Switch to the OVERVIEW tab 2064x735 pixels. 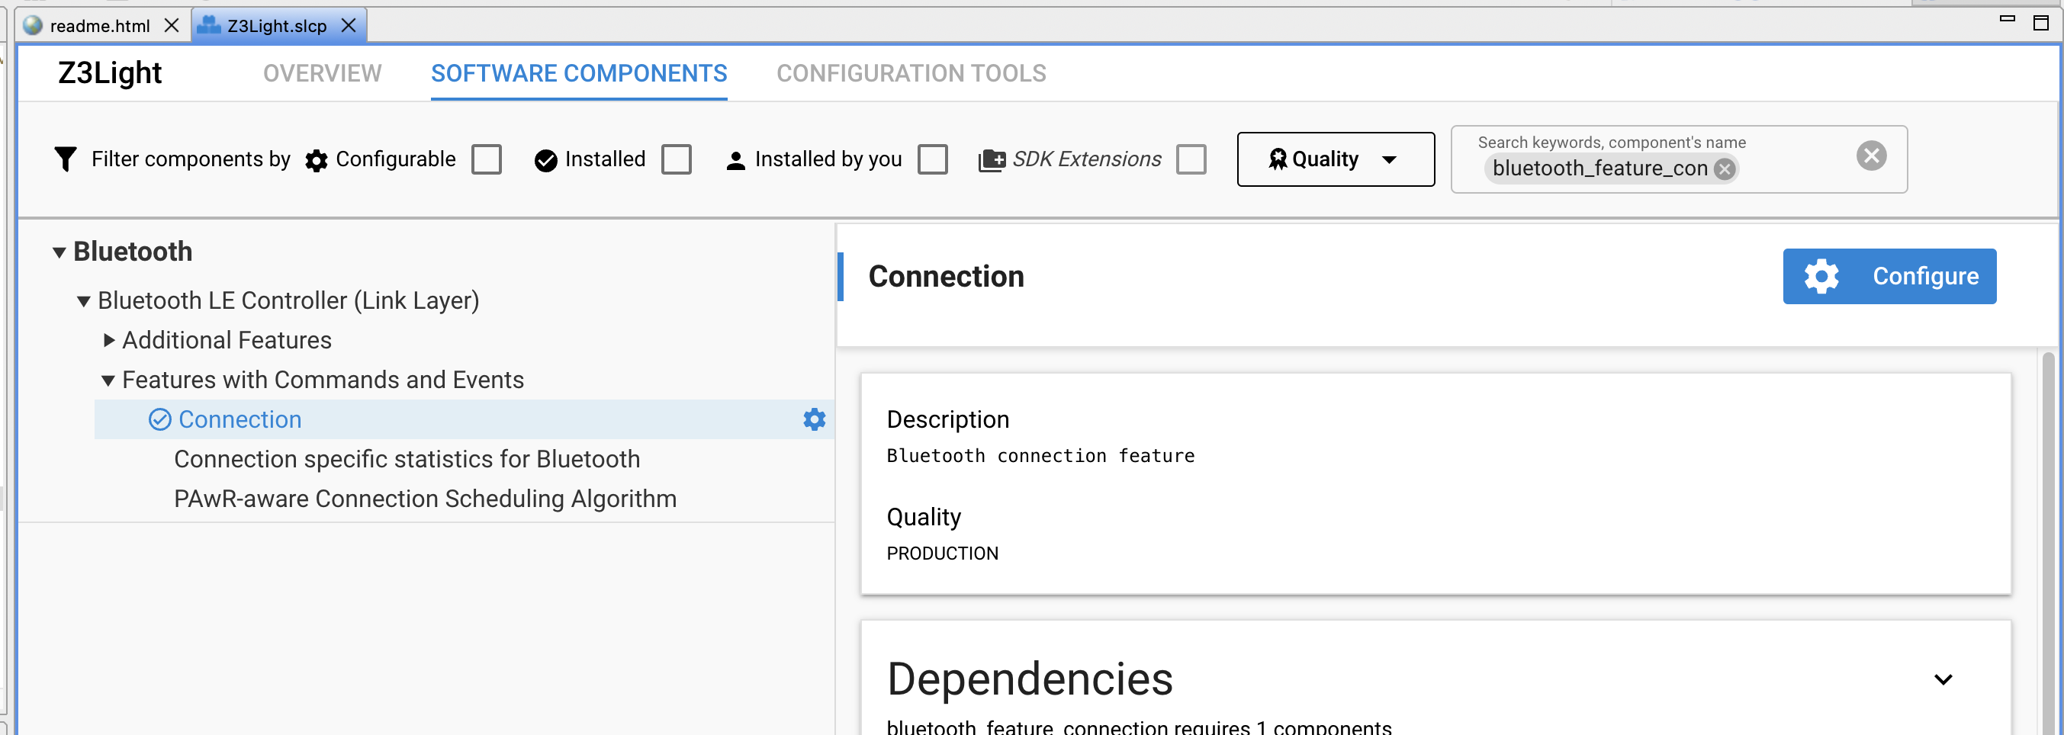(322, 74)
